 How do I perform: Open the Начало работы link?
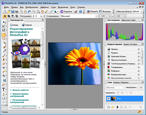point(20,90)
